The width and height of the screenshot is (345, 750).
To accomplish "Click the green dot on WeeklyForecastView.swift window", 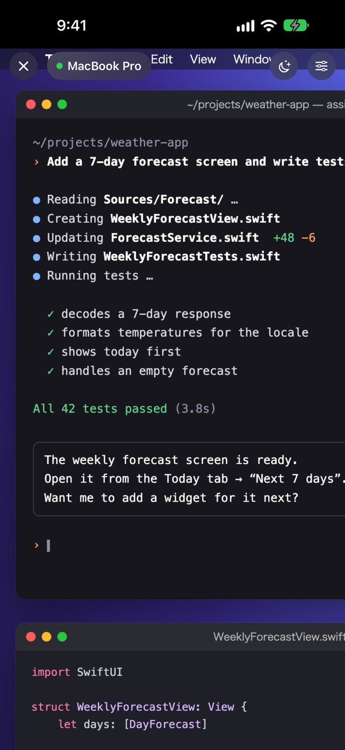I will (x=62, y=636).
